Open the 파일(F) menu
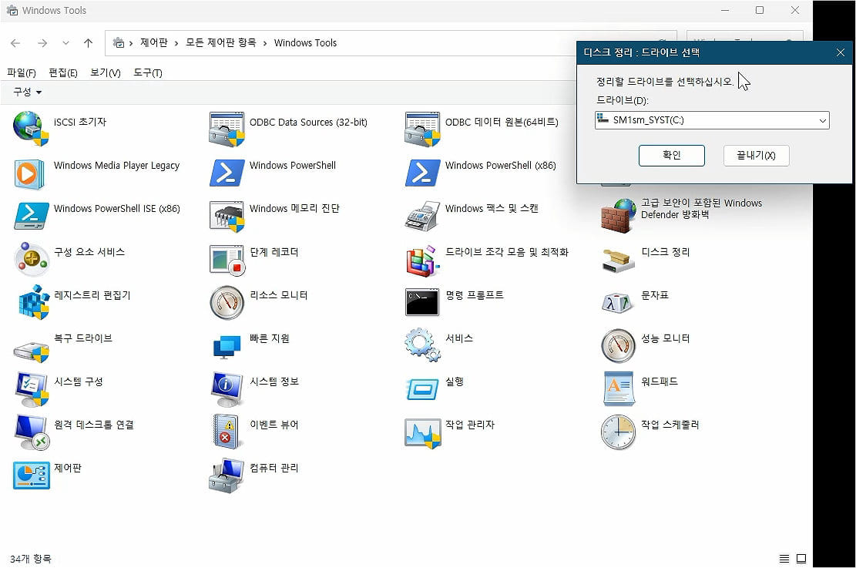 tap(20, 72)
